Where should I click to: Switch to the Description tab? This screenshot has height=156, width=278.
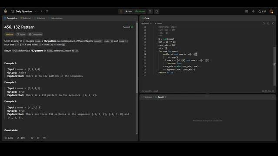[x=10, y=18]
